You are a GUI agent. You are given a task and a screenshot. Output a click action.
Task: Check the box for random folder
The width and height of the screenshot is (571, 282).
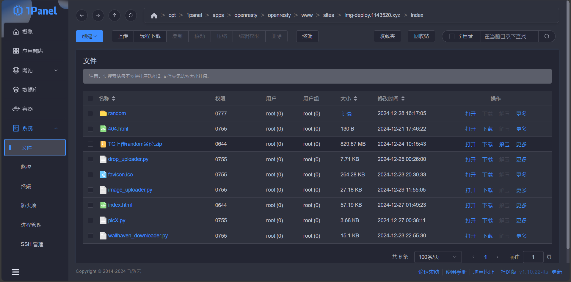click(x=90, y=114)
